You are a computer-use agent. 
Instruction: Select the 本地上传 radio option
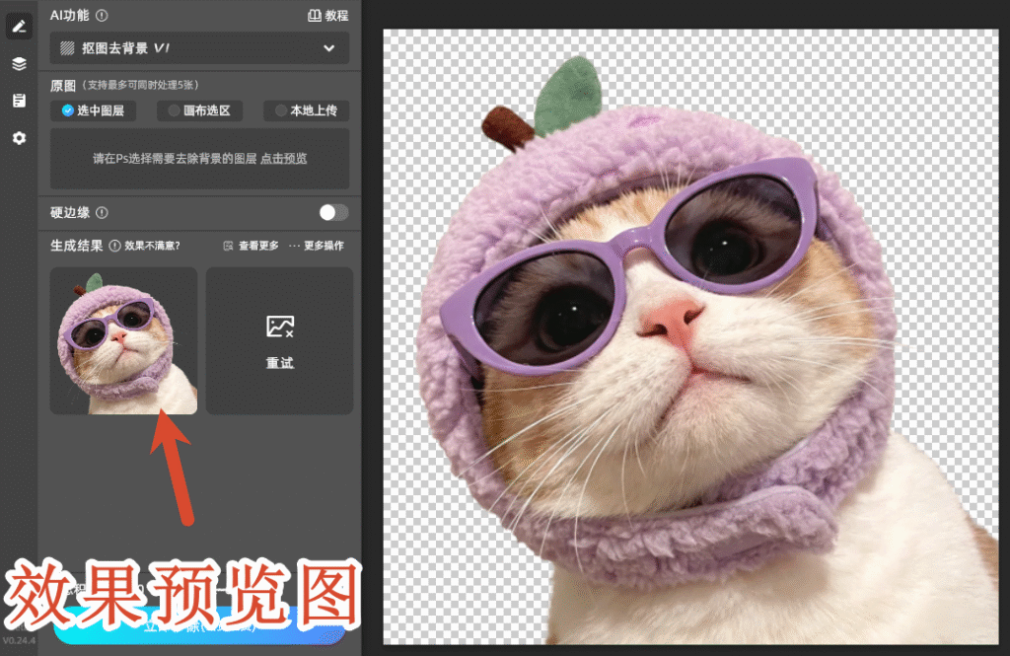[x=306, y=110]
